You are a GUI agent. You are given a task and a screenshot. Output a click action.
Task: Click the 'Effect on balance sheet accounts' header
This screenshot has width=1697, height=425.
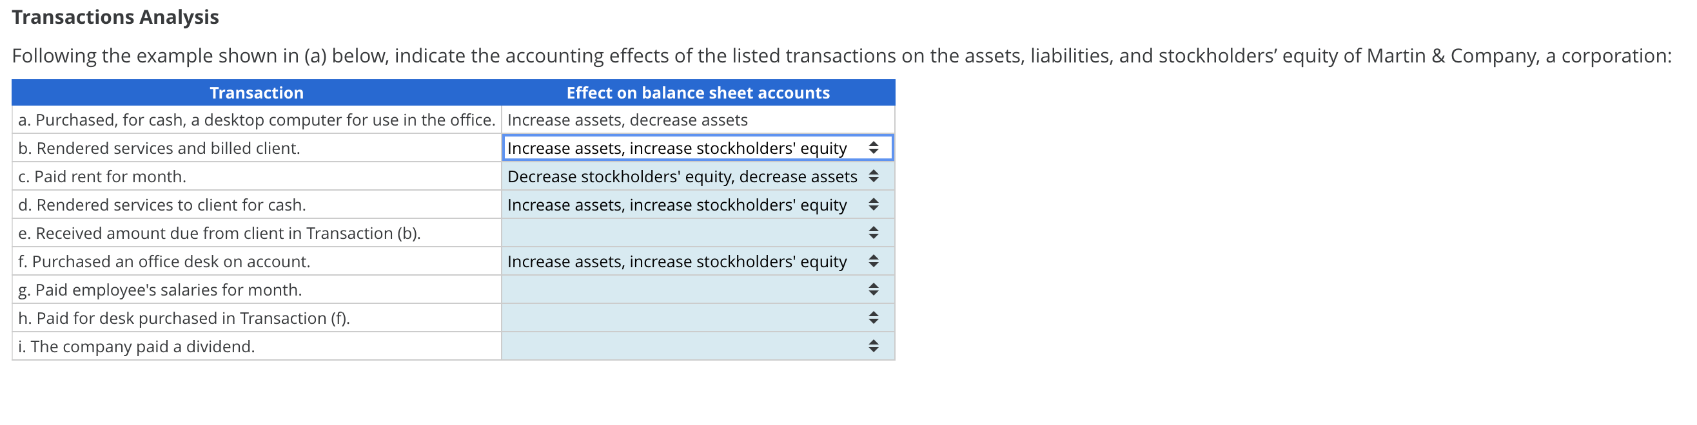(698, 92)
